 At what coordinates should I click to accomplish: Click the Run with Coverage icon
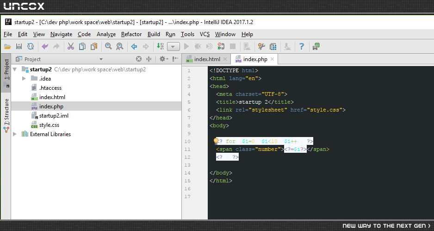tap(210, 47)
